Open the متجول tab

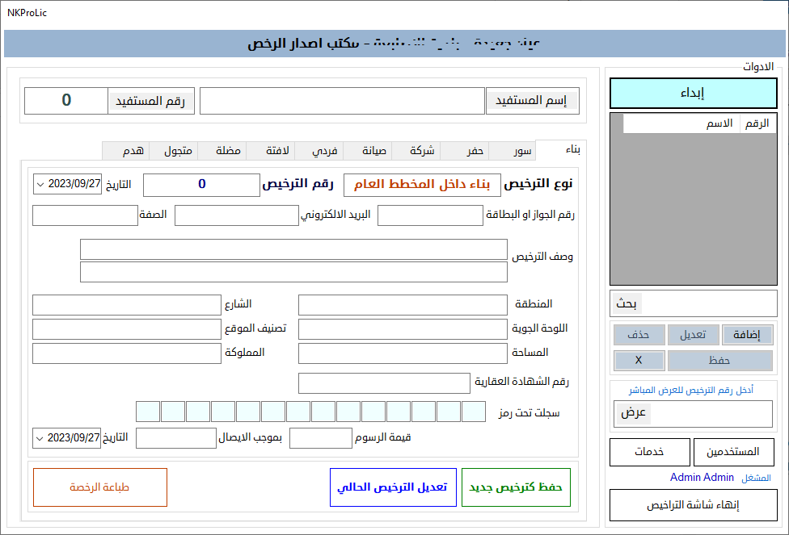(174, 151)
